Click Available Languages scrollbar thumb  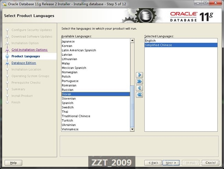click(x=132, y=106)
